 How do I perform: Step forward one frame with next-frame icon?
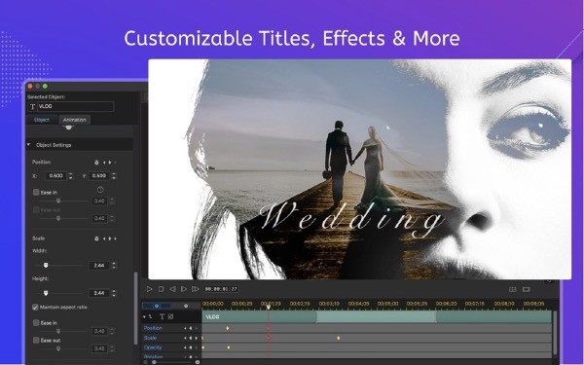184,289
